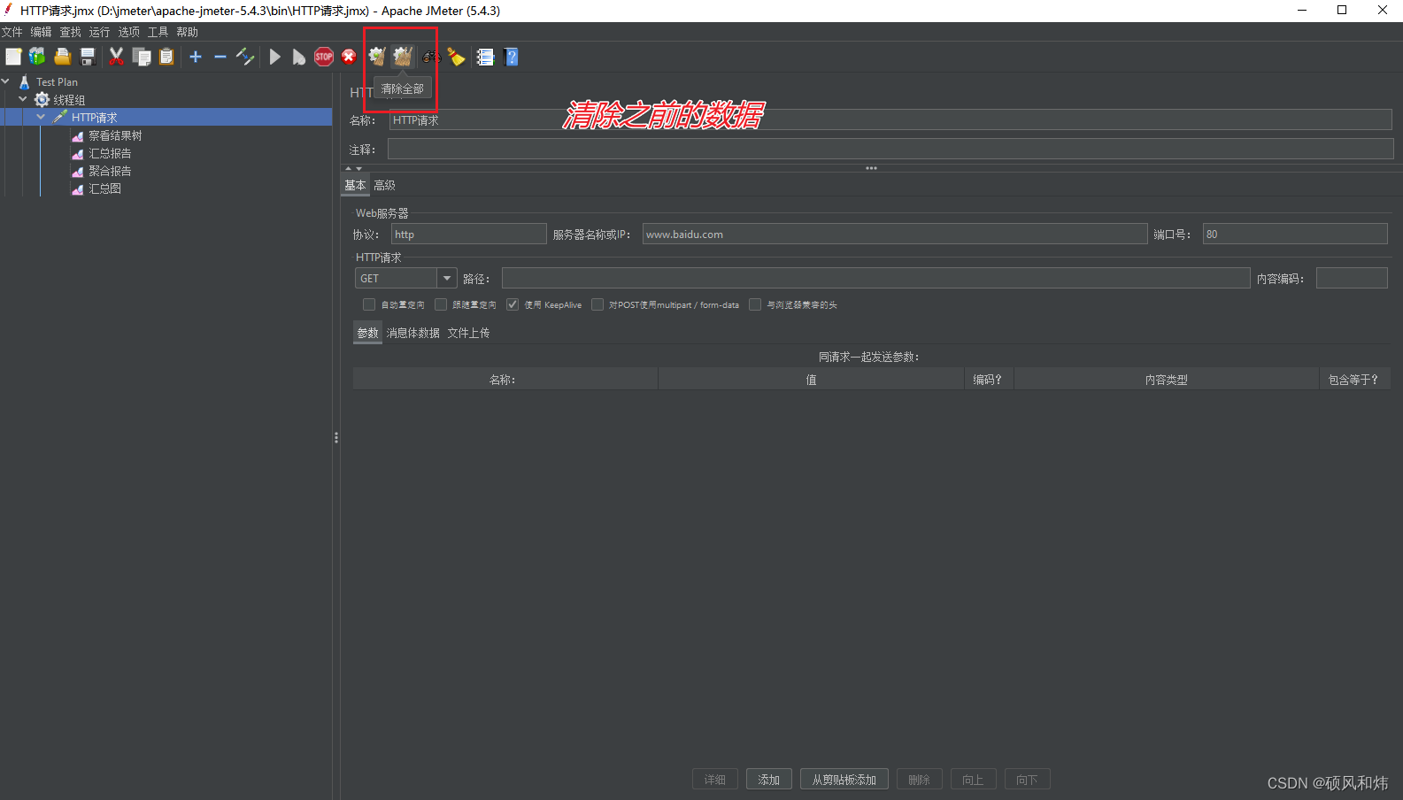Open the 查找 menu
The height and width of the screenshot is (800, 1403).
click(71, 32)
